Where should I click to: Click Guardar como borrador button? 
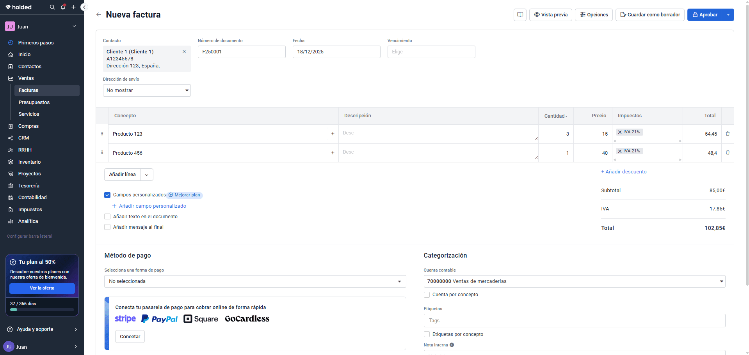click(x=650, y=15)
